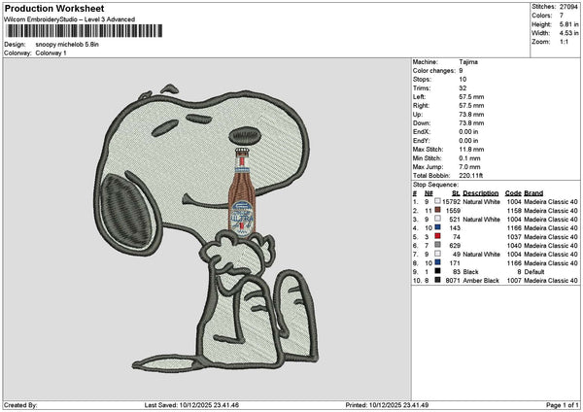The height and width of the screenshot is (412, 583).
Task: Click the blue swatch in stop row 4
Action: pos(437,227)
